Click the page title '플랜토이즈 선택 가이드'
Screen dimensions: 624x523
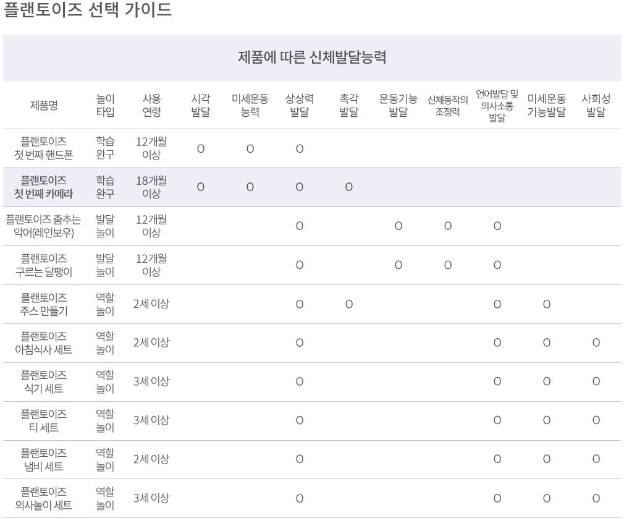(x=87, y=9)
